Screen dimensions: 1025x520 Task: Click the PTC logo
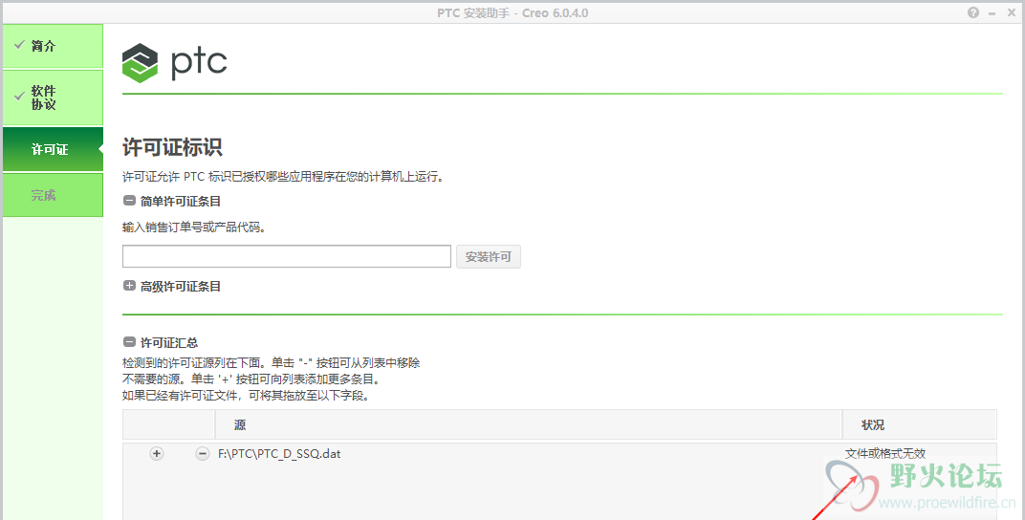175,63
